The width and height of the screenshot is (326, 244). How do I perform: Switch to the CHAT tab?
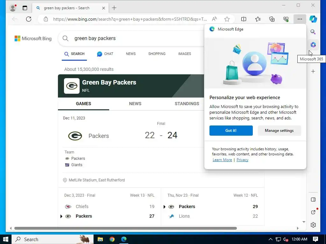click(105, 54)
